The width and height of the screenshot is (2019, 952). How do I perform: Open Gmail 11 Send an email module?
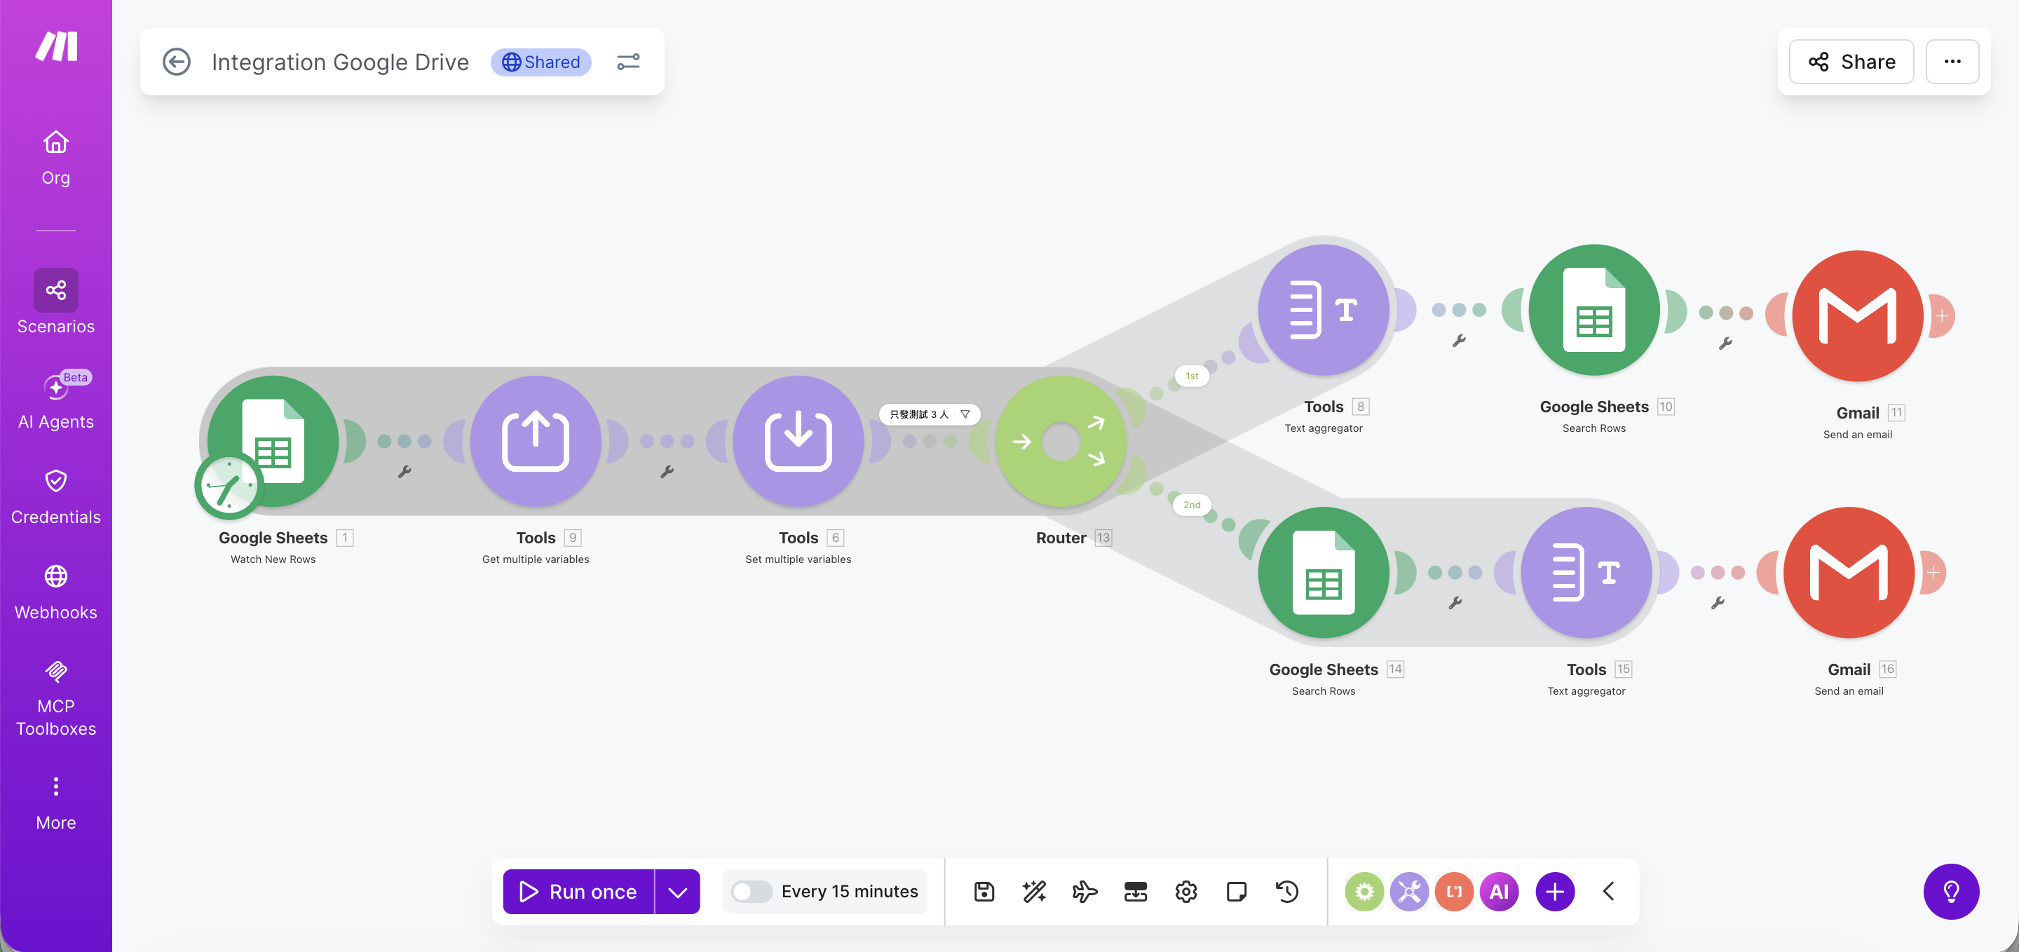[x=1858, y=315]
